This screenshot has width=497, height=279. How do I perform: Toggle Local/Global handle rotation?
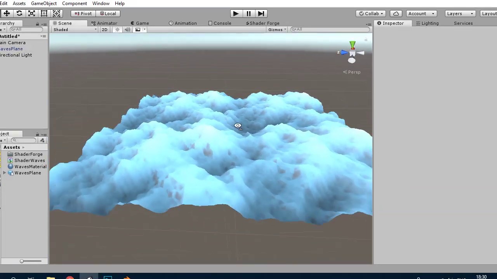coord(108,14)
